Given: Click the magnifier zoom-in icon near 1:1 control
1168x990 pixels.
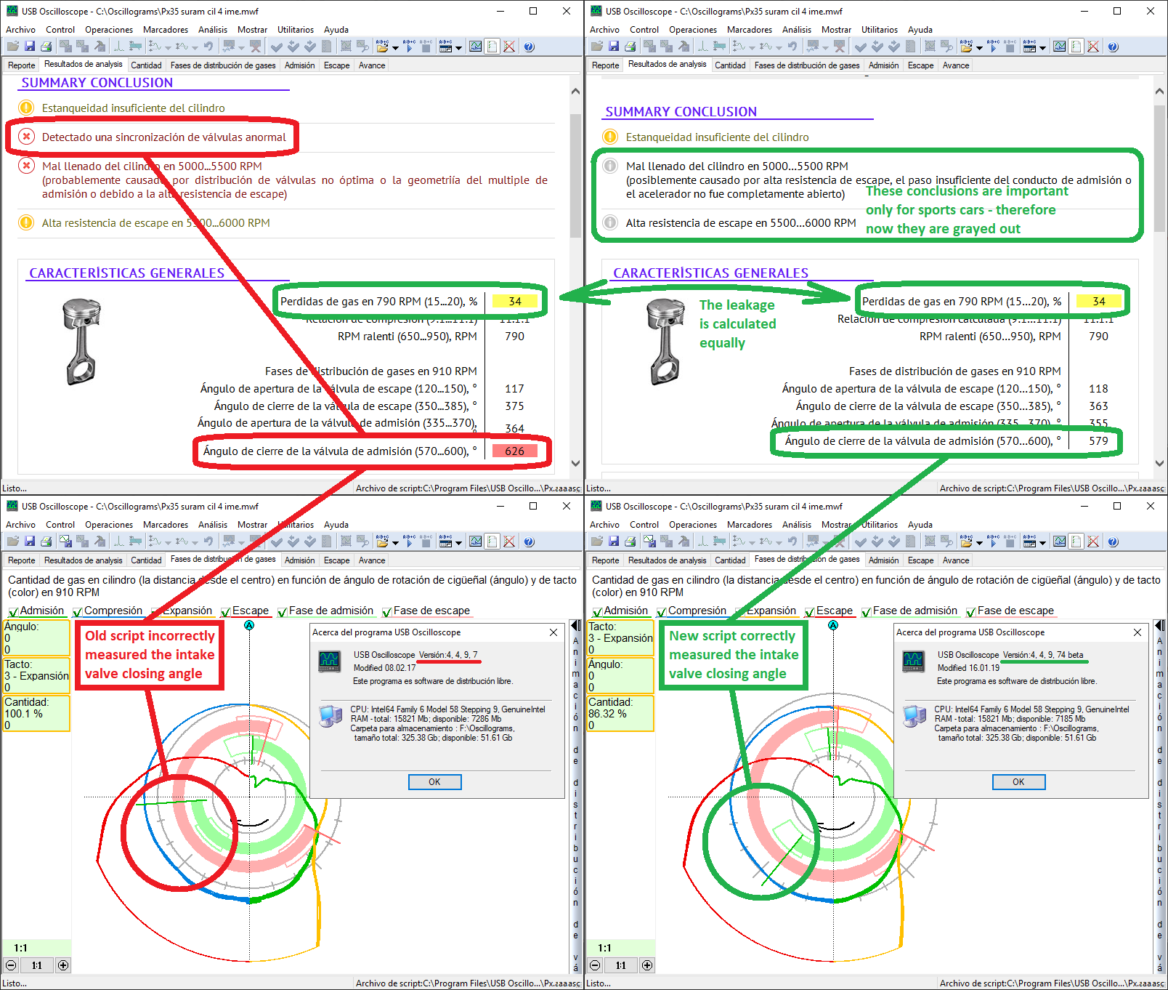Looking at the screenshot, I should (x=64, y=965).
